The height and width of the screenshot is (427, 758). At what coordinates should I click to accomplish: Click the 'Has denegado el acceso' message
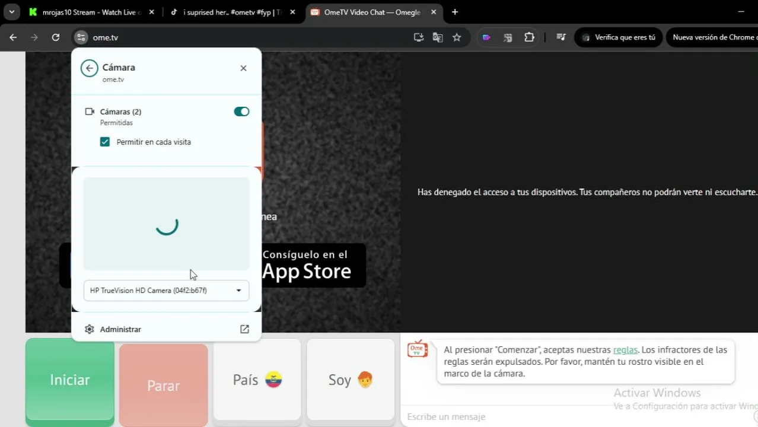click(587, 192)
